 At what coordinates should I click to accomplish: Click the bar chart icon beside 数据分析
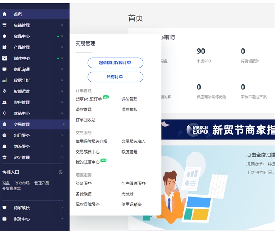click(x=4, y=80)
